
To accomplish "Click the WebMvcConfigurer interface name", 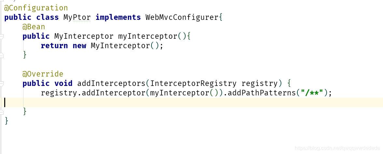I will point(182,18).
